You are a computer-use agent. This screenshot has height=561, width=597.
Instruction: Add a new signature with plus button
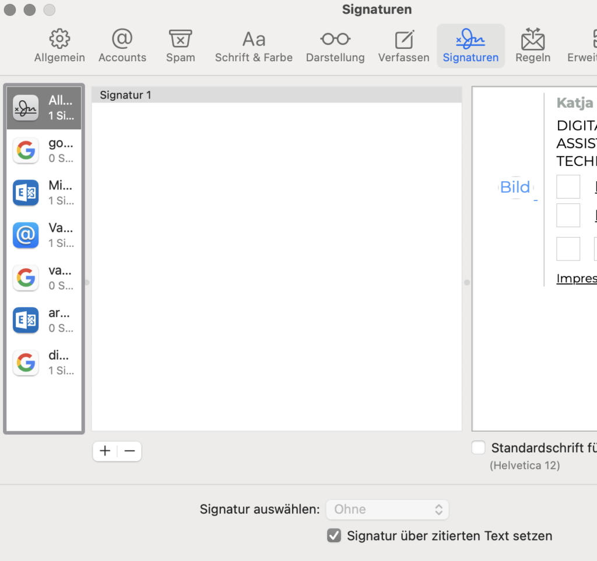coord(105,451)
